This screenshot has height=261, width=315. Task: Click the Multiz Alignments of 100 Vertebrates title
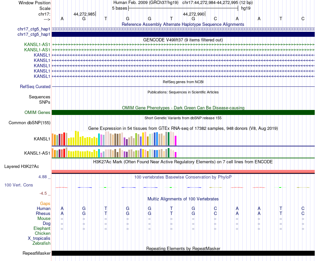point(183,199)
